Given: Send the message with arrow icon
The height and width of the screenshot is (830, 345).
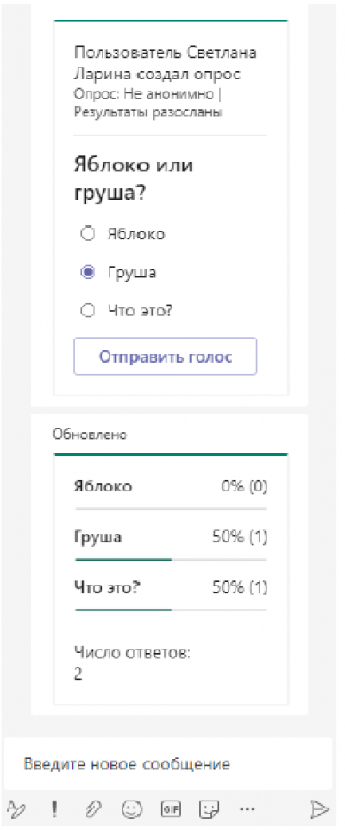Looking at the screenshot, I should [320, 808].
